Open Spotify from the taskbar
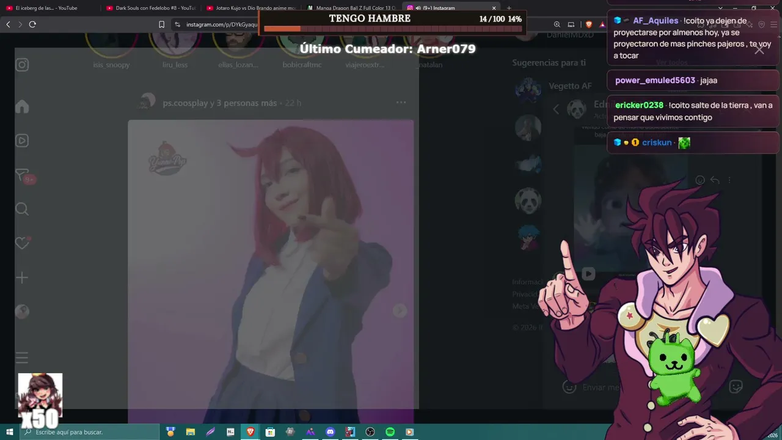Image resolution: width=782 pixels, height=440 pixels. [x=390, y=432]
